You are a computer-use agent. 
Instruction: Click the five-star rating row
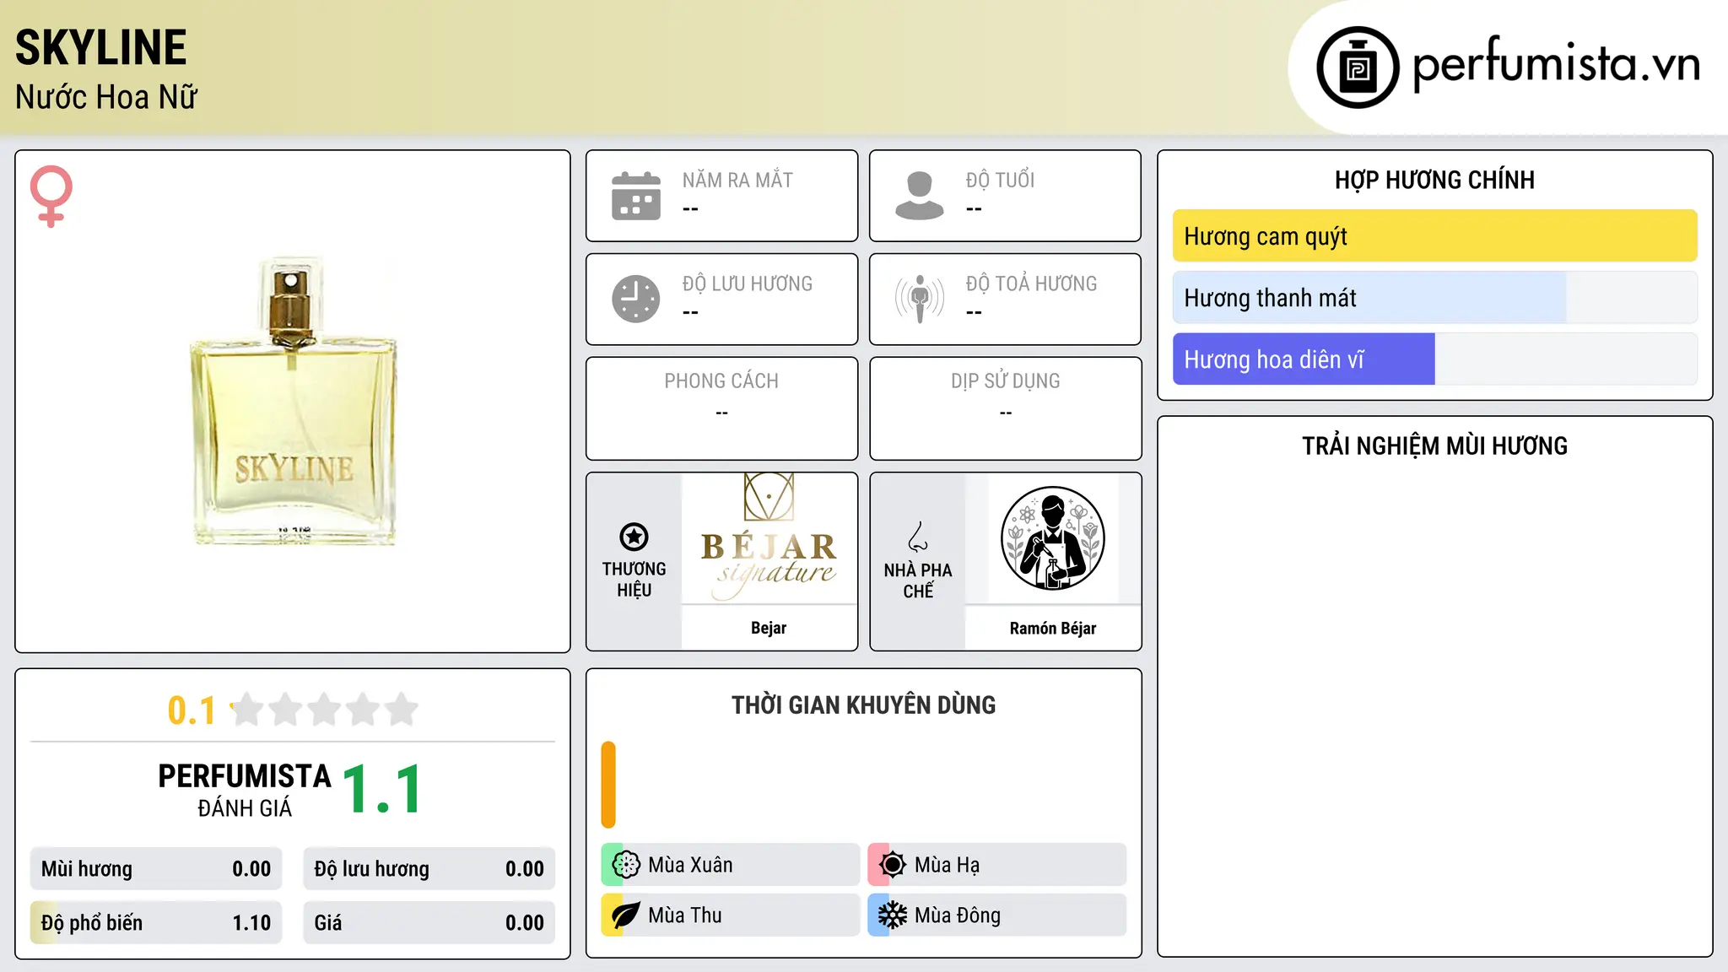click(324, 710)
